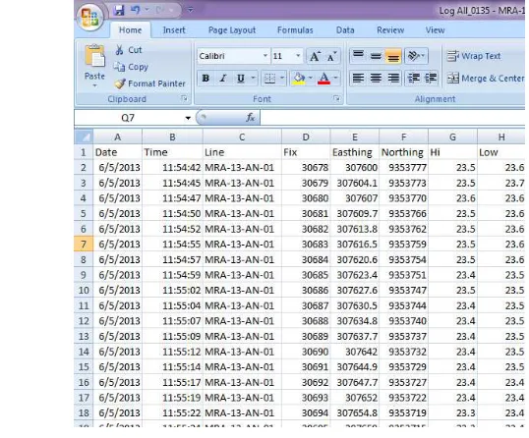Click the time cell 11:55:02
This screenshot has width=529, height=438.
click(172, 290)
